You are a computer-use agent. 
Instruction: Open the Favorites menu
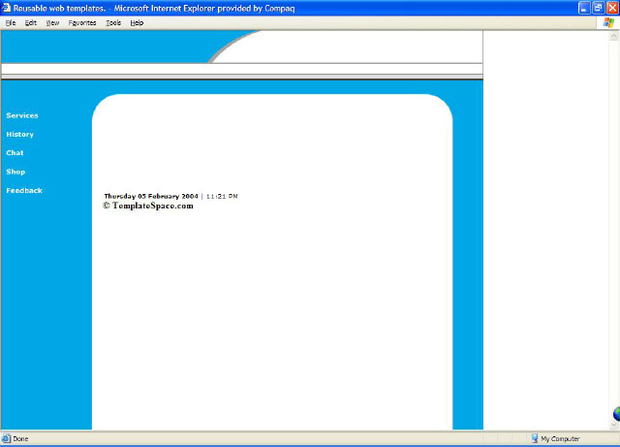click(82, 22)
